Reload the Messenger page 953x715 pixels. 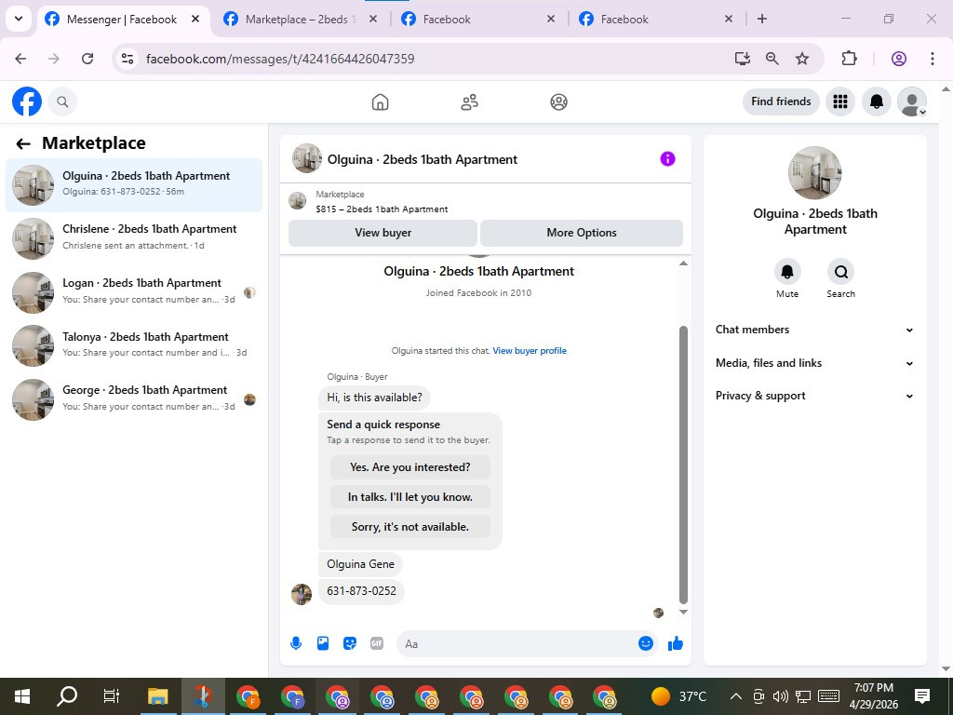pos(87,59)
